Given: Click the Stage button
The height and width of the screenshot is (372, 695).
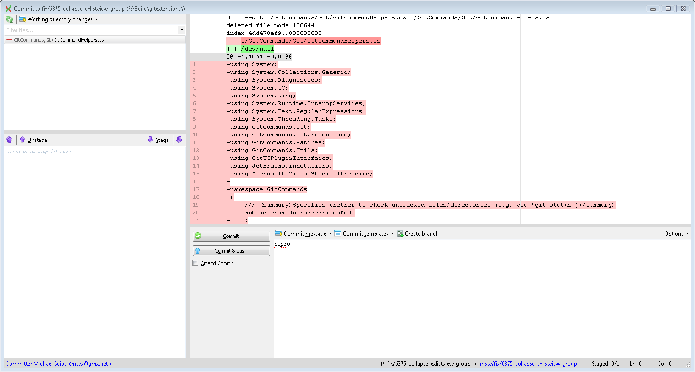Looking at the screenshot, I should pos(158,140).
